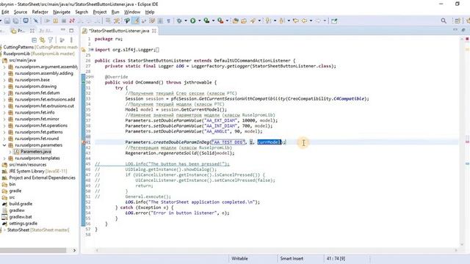The image size is (470, 264).
Task: Expand the import fold on line 3
Action: [x=92, y=50]
